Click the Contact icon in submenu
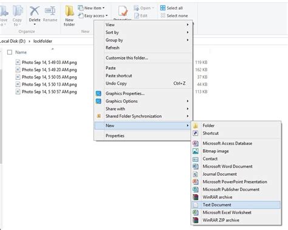 [x=196, y=159]
